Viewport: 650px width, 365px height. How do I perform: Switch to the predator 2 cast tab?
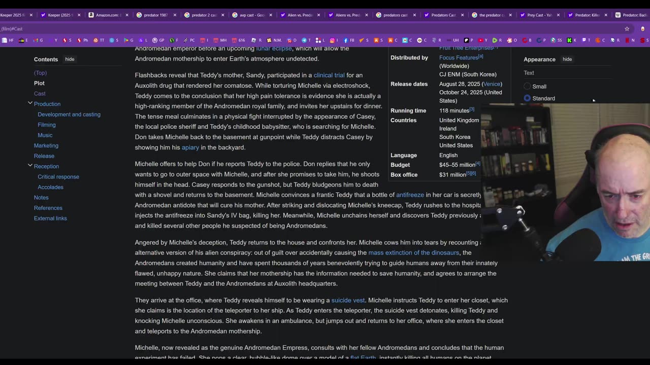(203, 15)
